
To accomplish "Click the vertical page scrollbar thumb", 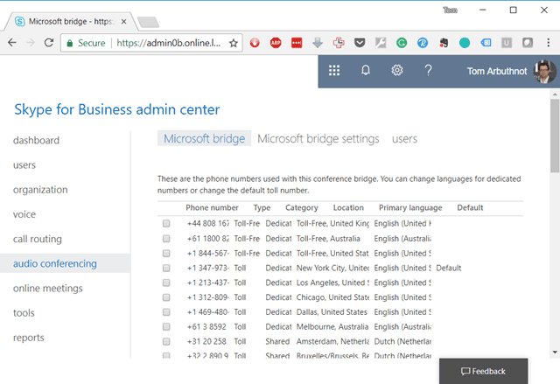I will click(555, 136).
